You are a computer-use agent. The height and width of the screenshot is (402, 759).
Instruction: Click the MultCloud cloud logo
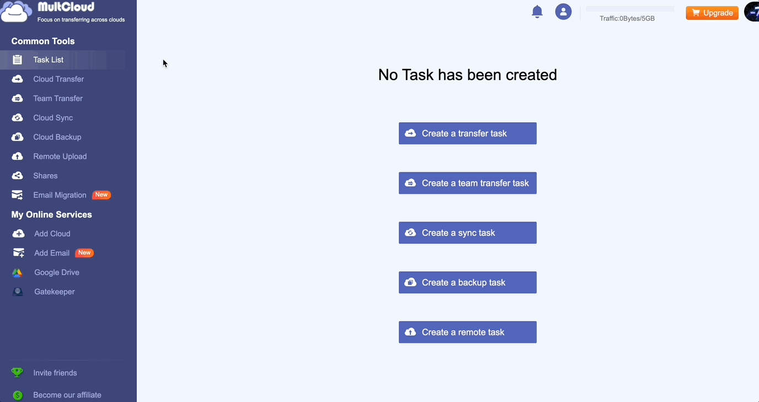pyautogui.click(x=17, y=12)
